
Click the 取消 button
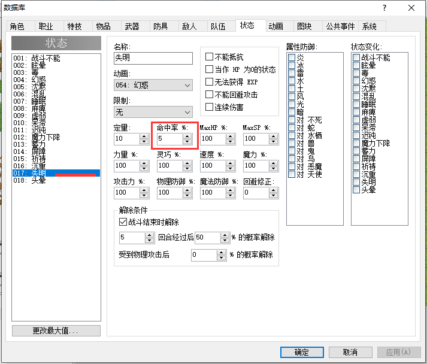tap(350, 352)
